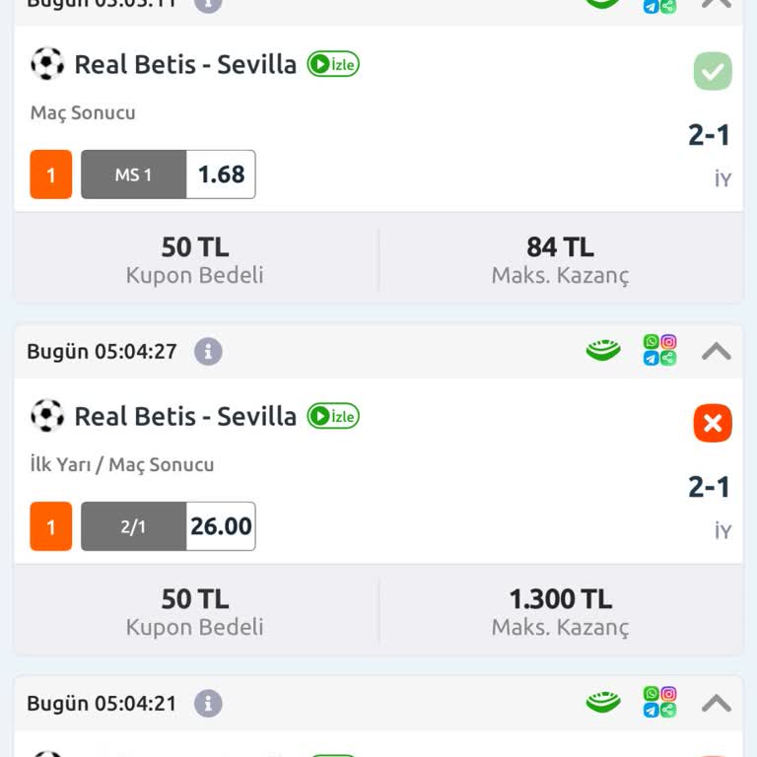Viewport: 757px width, 757px height.
Task: Tap the green stadium icon on the 05:04:27 coupon
Action: (x=603, y=351)
